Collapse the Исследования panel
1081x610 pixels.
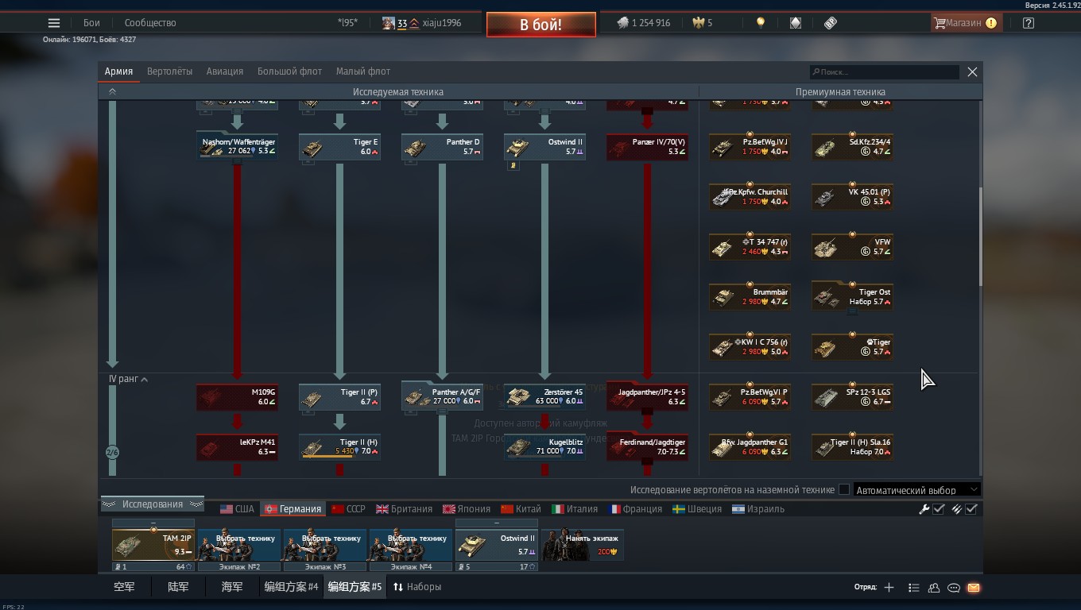(153, 504)
